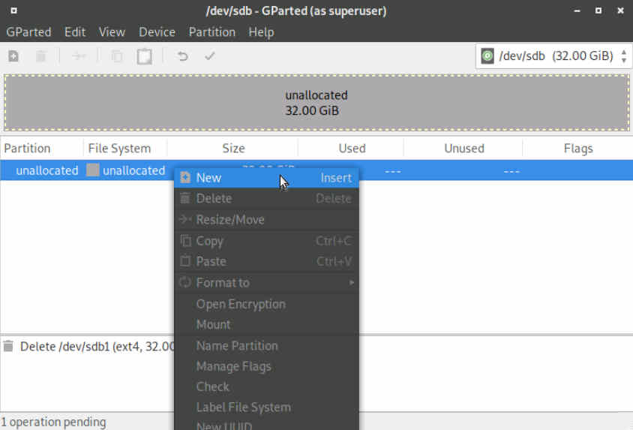Click the Undo last operation toolbar icon
The width and height of the screenshot is (633, 430).
coord(182,56)
